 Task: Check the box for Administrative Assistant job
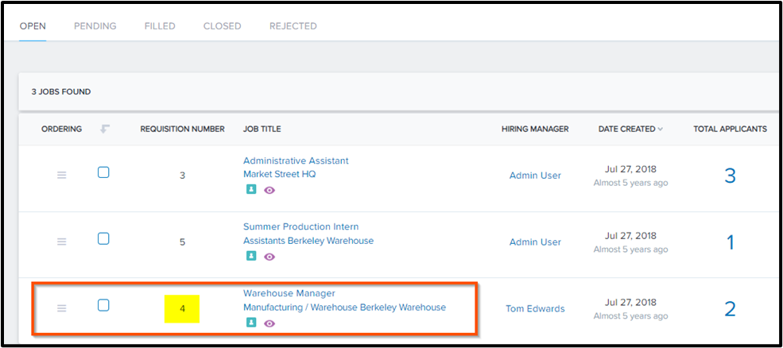point(103,172)
